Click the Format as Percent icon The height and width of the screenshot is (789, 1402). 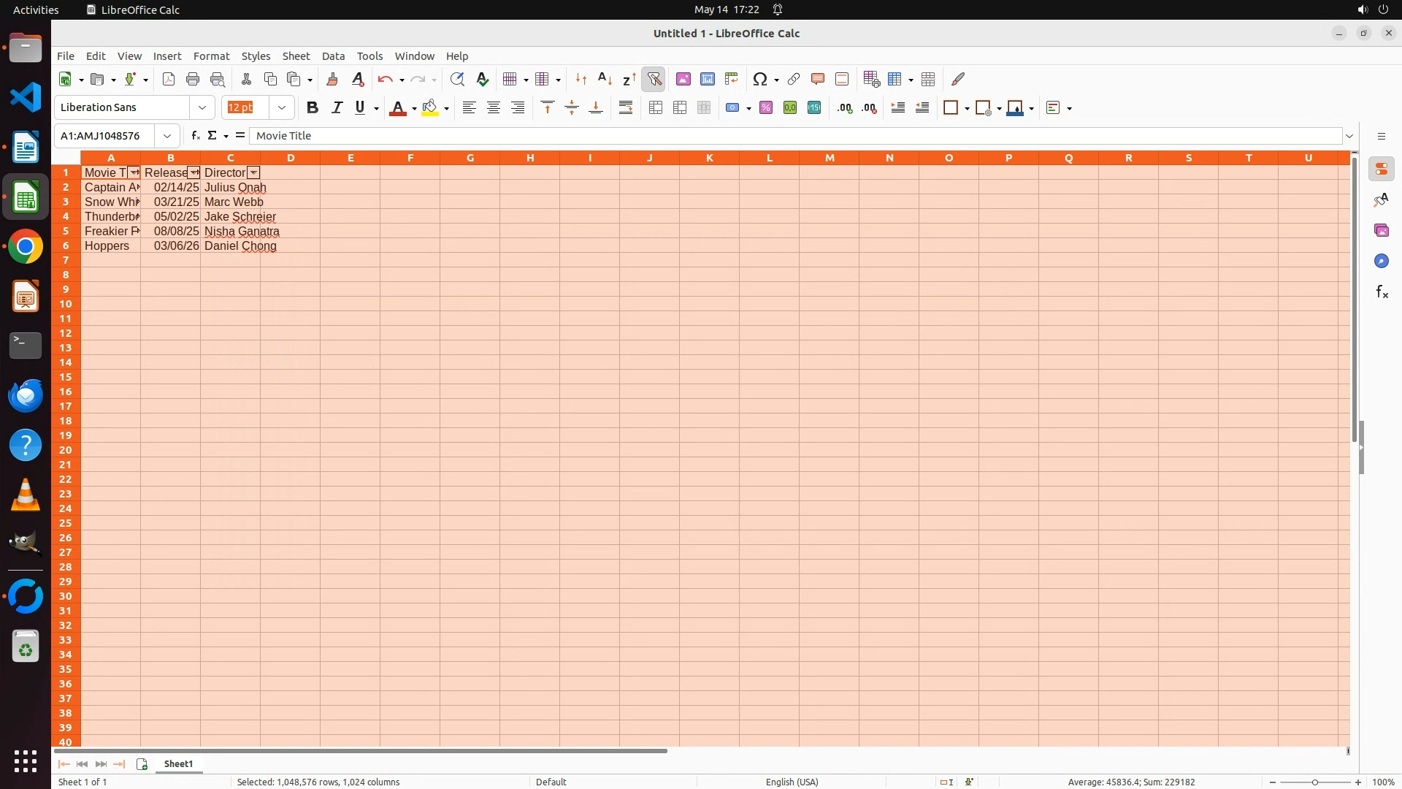coord(766,107)
